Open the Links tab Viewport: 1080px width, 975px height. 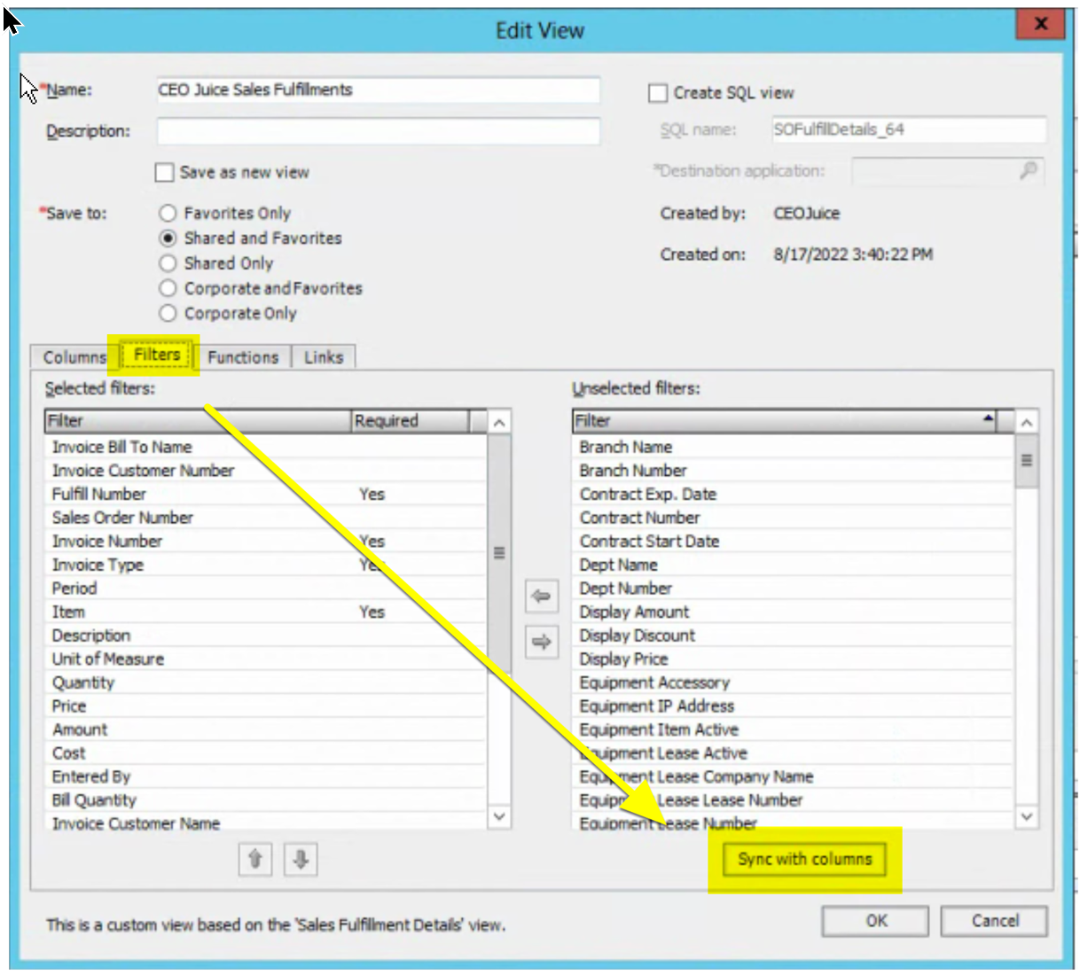[x=324, y=357]
